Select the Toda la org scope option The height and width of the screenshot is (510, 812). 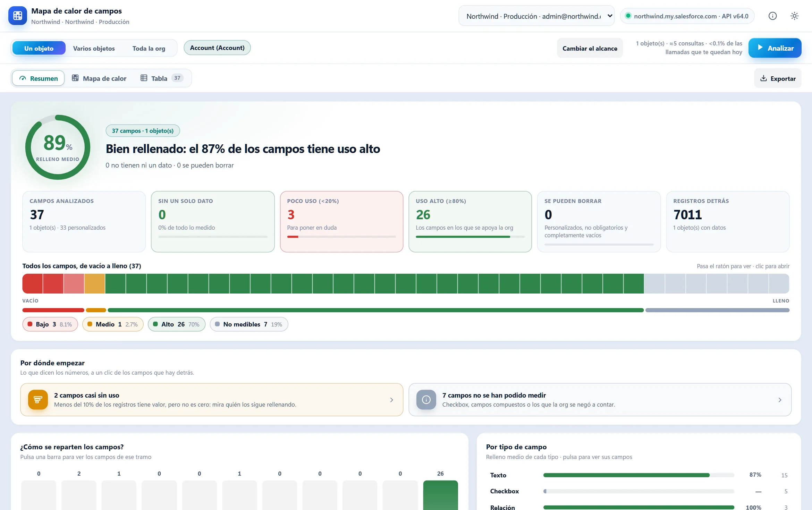(149, 48)
